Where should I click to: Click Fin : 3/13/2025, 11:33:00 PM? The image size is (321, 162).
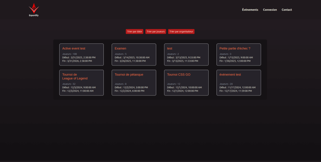tap(183, 61)
